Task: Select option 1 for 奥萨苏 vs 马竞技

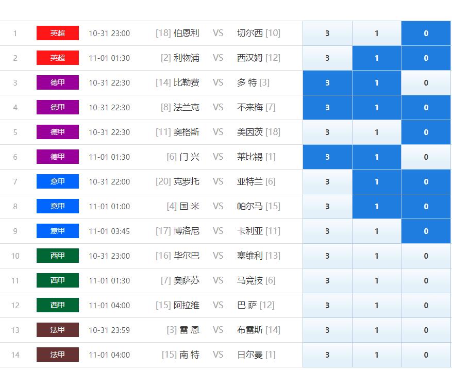Action: (x=376, y=281)
